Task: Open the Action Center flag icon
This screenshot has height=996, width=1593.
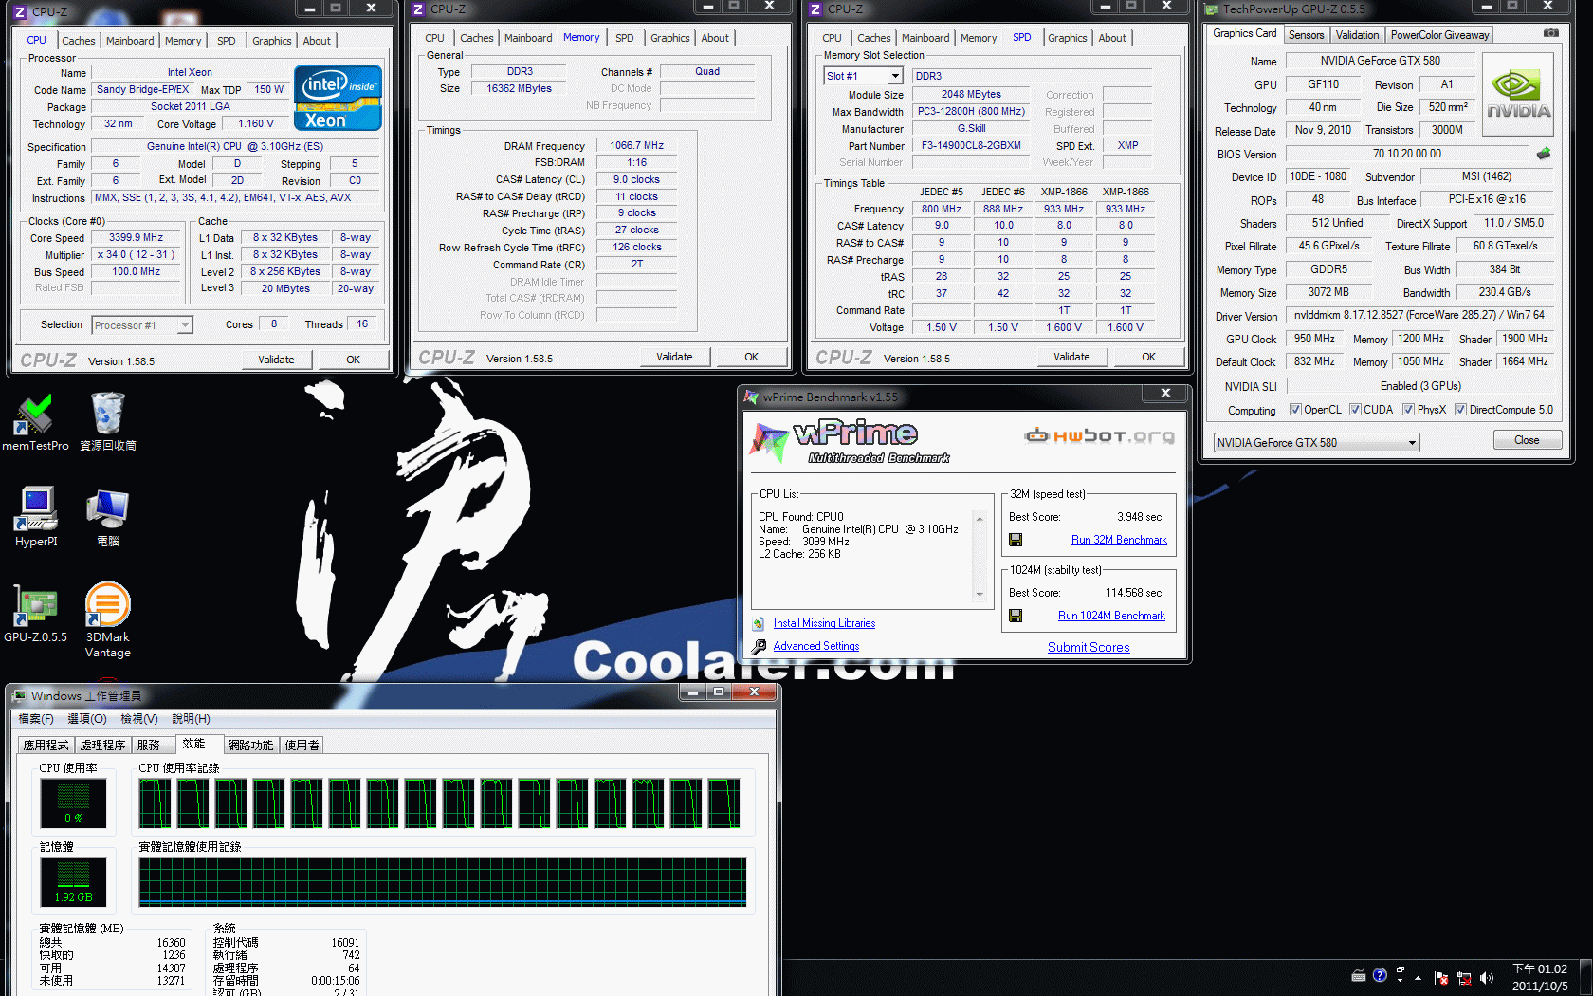Action: [1441, 978]
